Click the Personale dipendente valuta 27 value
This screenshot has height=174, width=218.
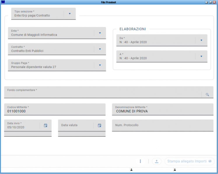pyautogui.click(x=34, y=67)
